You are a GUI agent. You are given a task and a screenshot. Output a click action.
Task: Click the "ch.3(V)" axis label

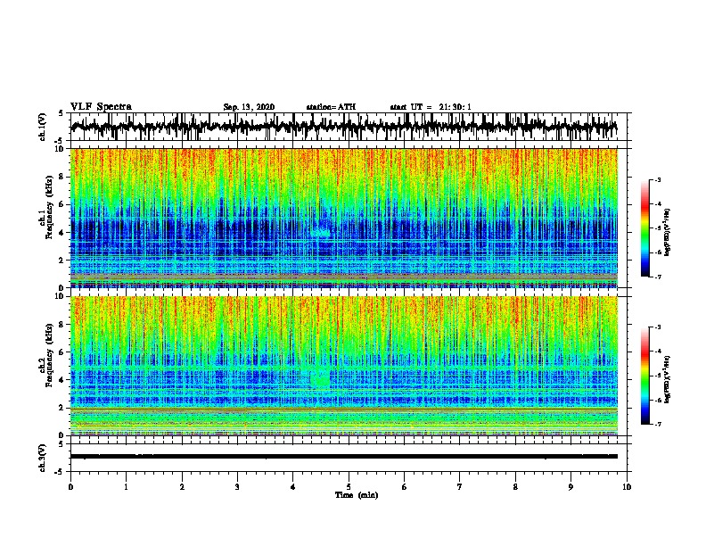tap(42, 458)
